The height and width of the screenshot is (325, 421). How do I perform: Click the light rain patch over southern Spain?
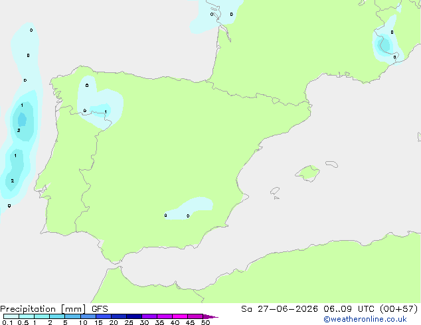[x=189, y=209]
